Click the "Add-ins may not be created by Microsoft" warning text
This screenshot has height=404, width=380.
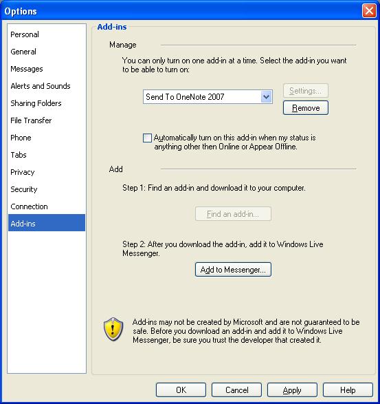point(246,331)
